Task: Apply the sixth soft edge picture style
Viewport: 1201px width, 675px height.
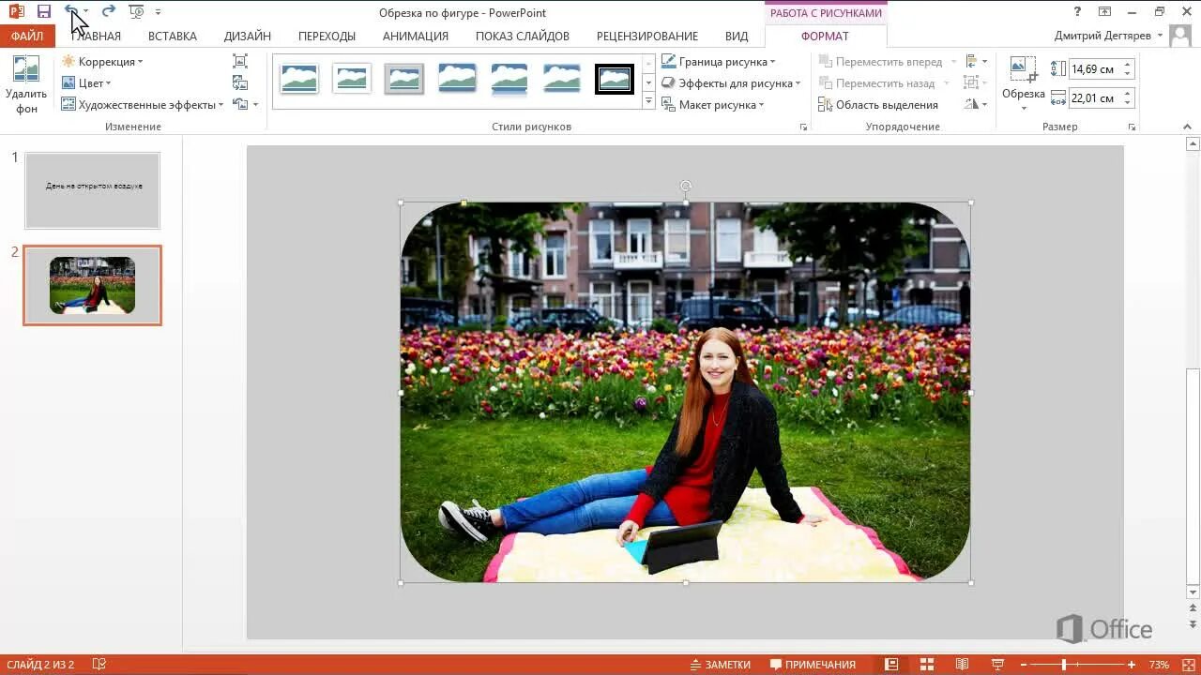Action: click(562, 79)
